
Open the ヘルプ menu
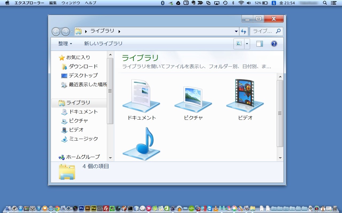91,3
